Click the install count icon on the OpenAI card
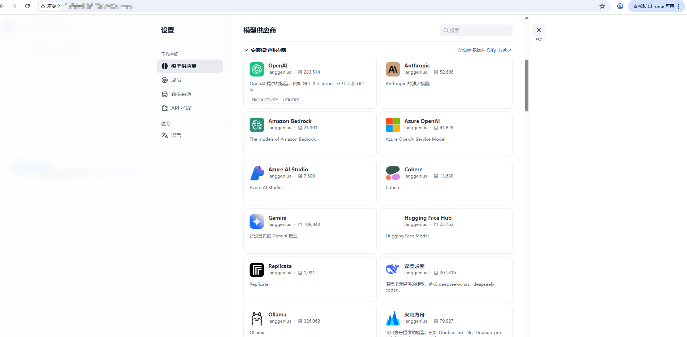The image size is (687, 337). pos(300,72)
